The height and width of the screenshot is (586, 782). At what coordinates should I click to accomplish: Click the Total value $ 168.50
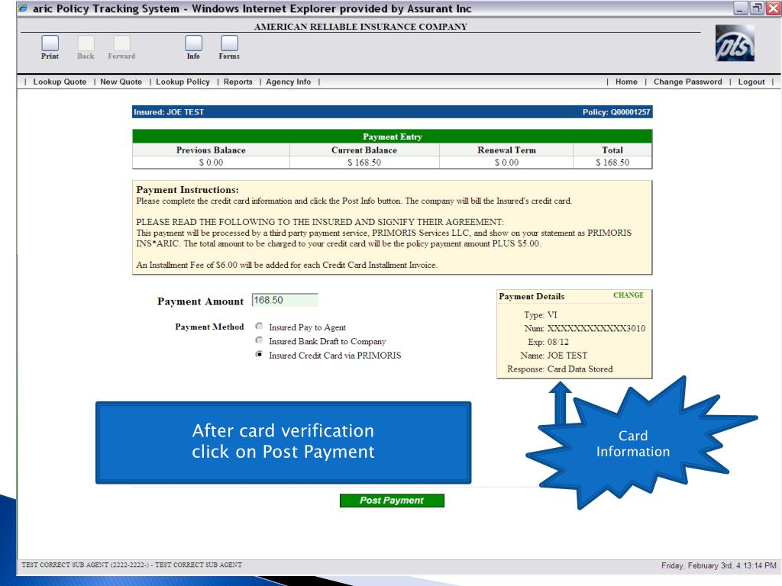(x=612, y=163)
